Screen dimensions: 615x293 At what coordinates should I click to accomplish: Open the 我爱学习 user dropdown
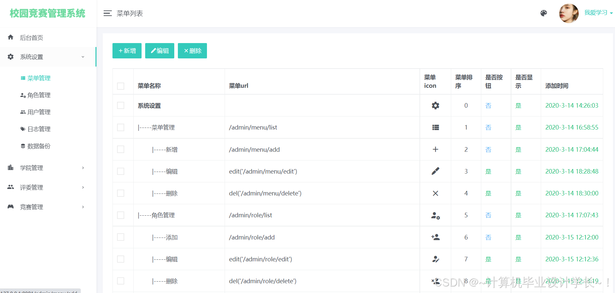(598, 13)
